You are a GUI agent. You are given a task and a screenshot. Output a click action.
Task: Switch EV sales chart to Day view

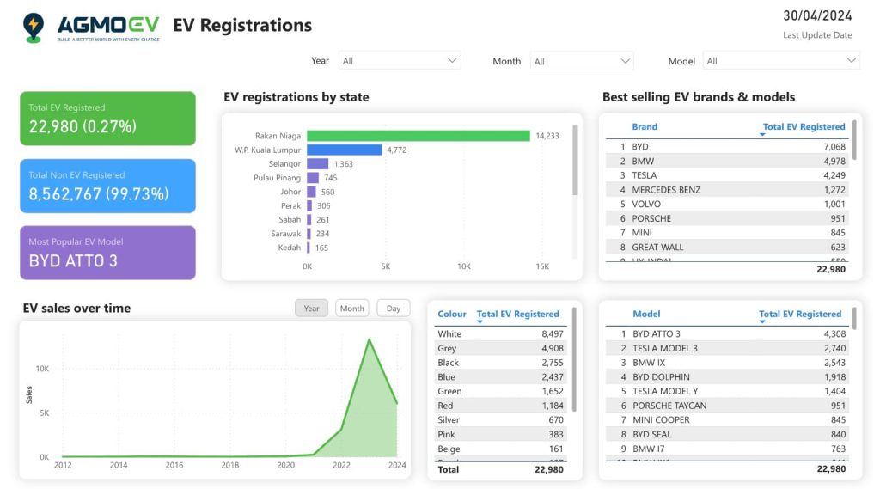pos(393,309)
